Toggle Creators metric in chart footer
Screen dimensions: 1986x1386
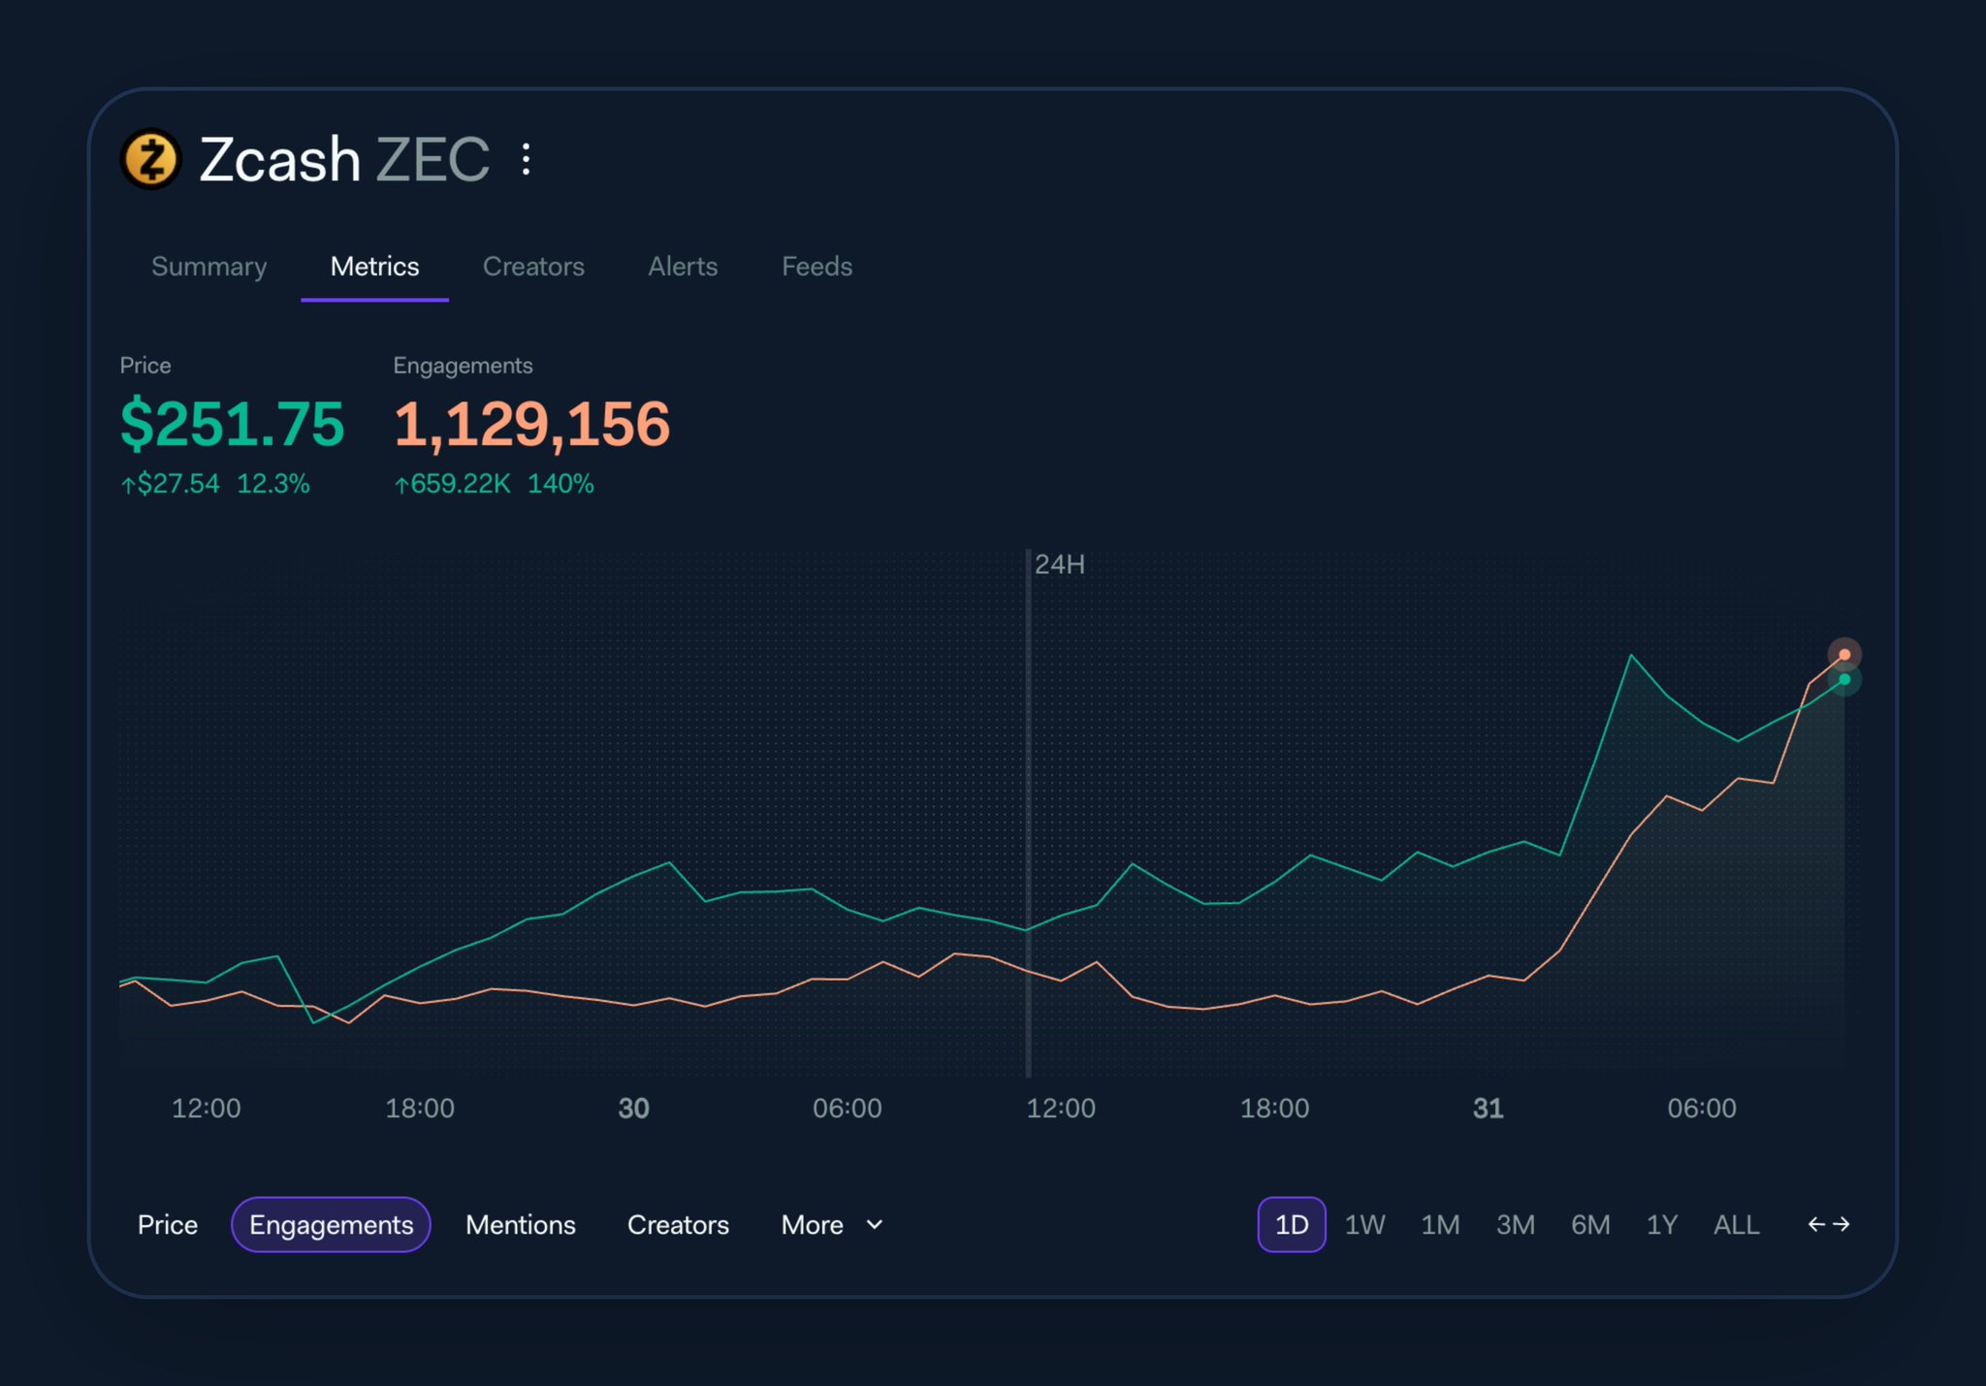[x=678, y=1225]
